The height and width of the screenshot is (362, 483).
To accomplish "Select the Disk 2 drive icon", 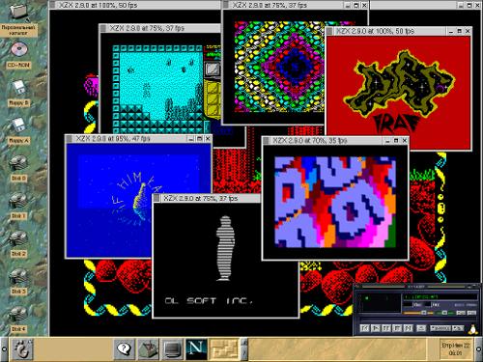I will click(18, 238).
